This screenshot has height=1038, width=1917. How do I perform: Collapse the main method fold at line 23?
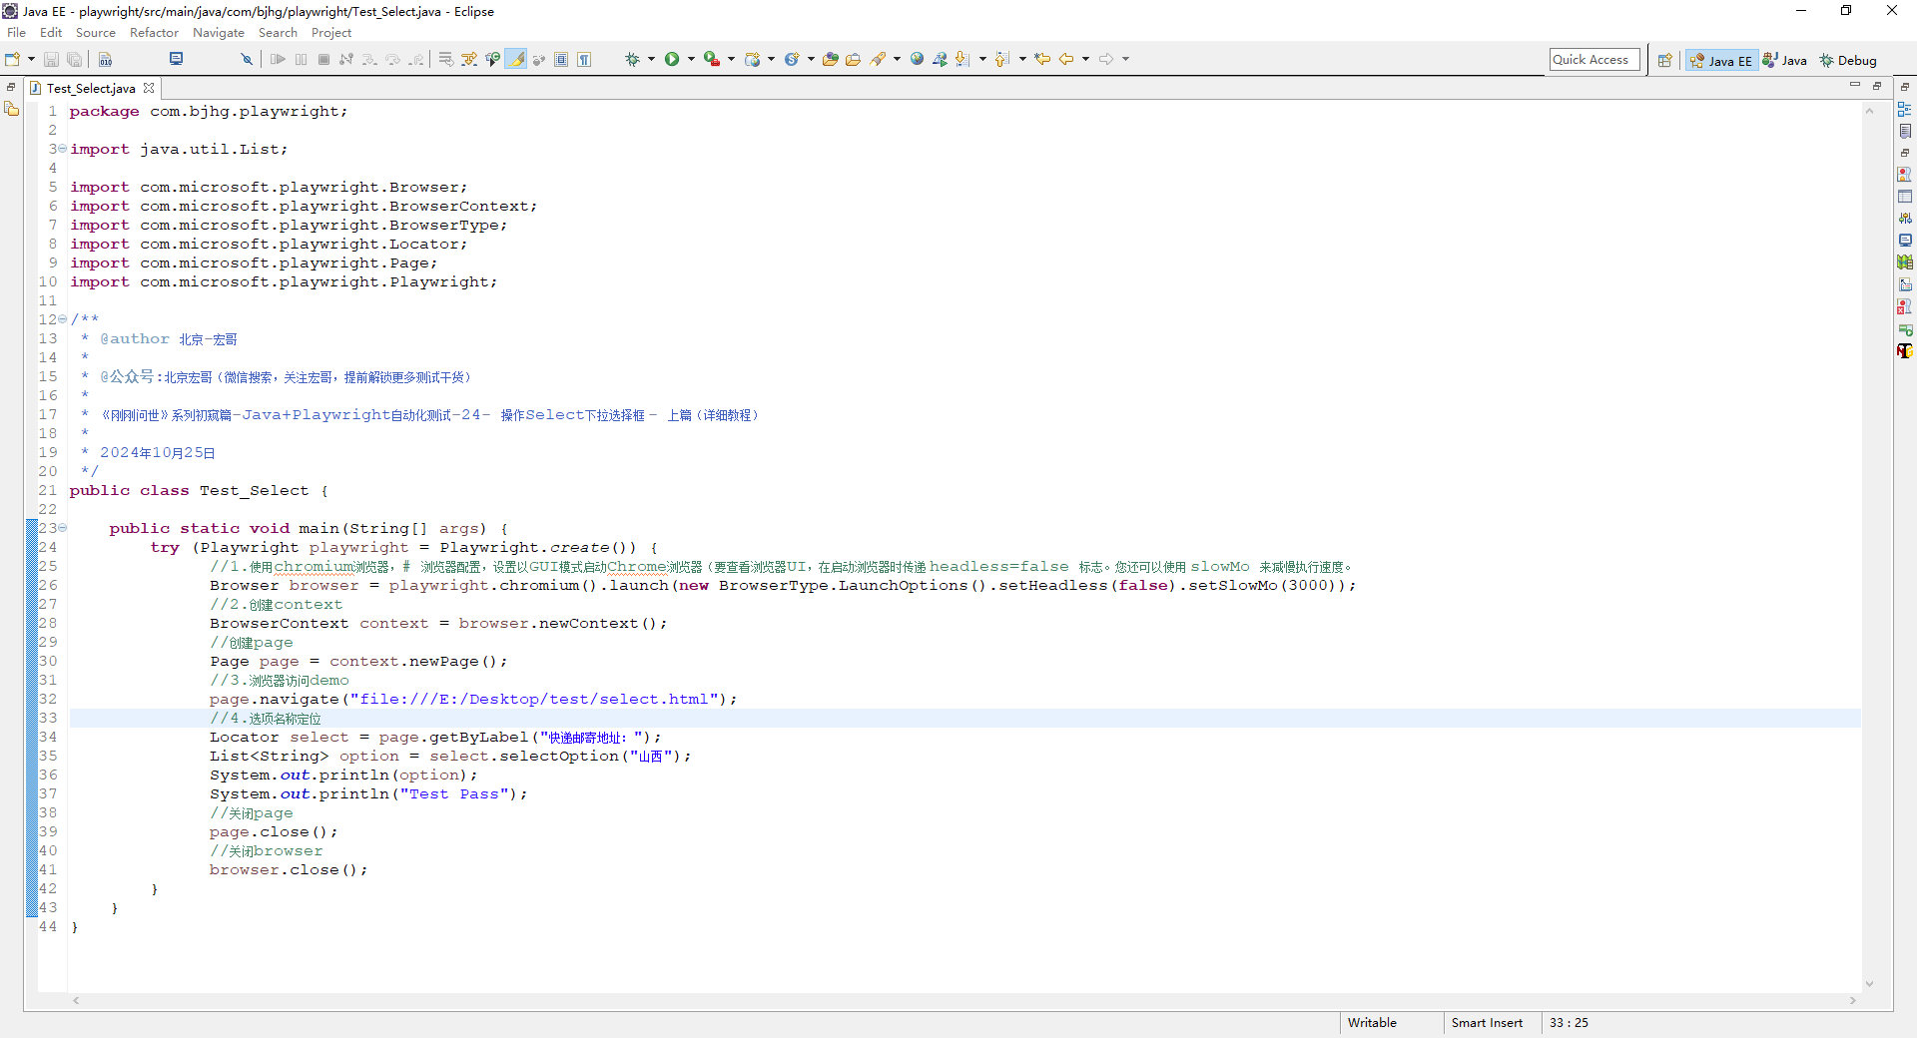(62, 528)
